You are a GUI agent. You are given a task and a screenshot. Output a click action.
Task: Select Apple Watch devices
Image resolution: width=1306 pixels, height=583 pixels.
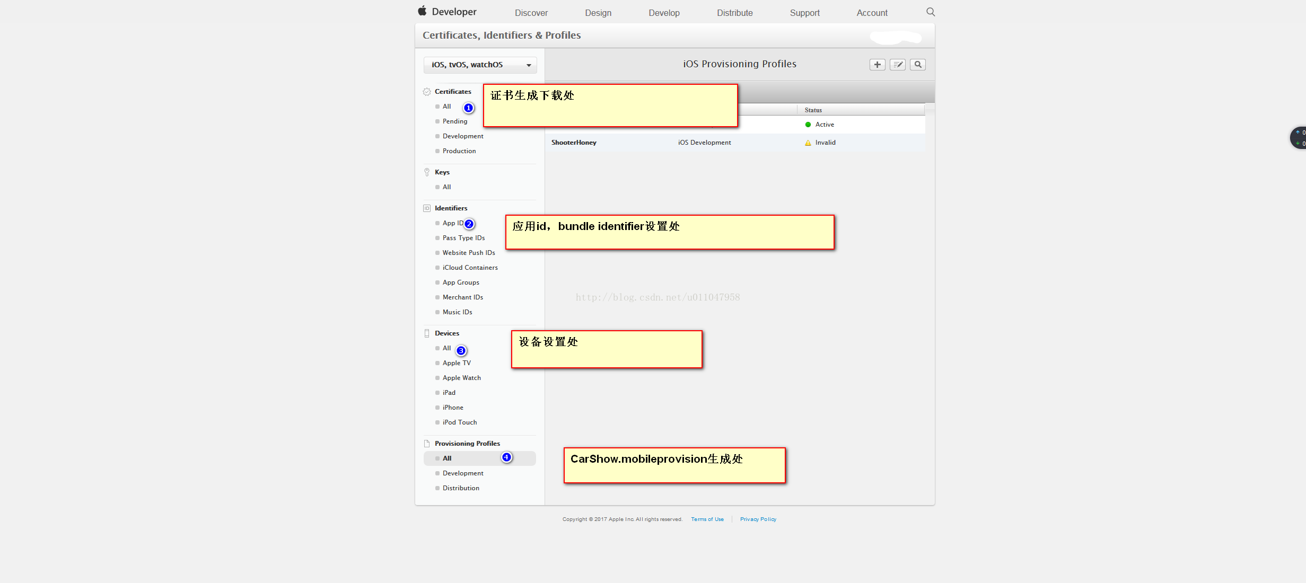click(x=462, y=378)
